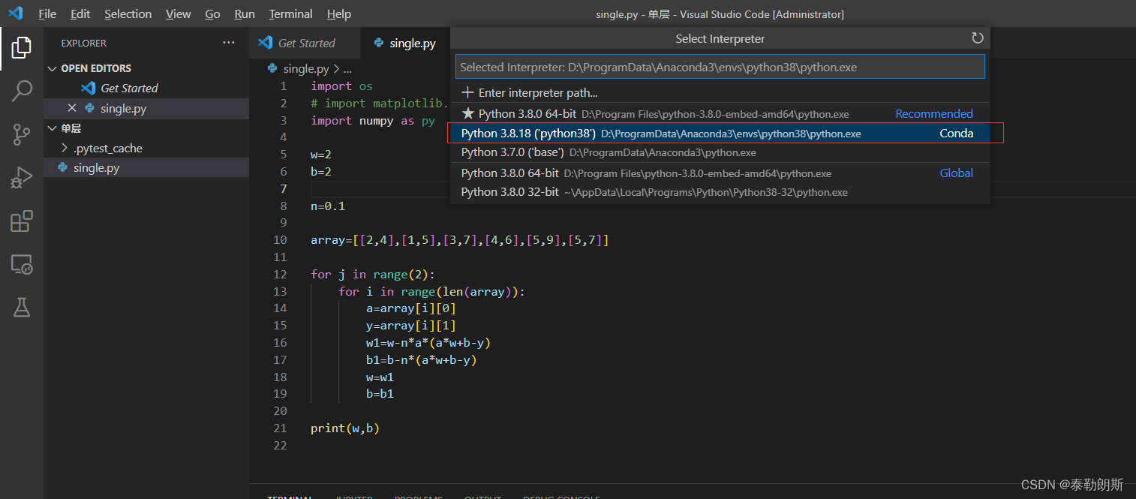This screenshot has height=499, width=1136.
Task: Close single.py in Open Editors
Action: point(72,108)
